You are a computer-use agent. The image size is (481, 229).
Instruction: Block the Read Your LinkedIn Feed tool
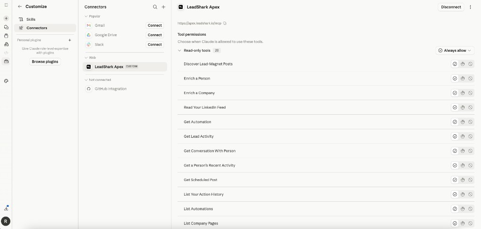click(470, 107)
